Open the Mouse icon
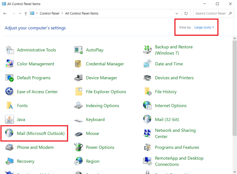 [x=79, y=134]
